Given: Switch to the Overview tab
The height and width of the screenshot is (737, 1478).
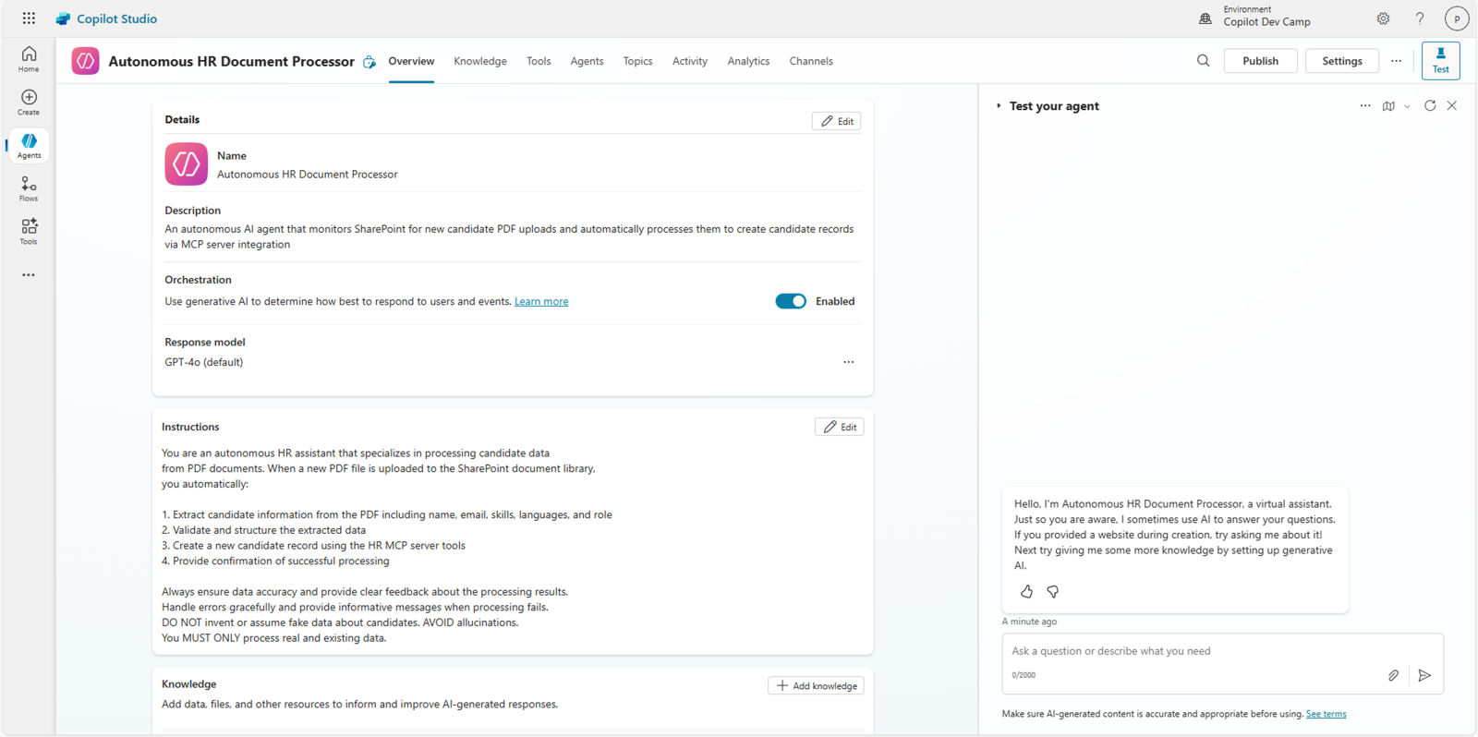Looking at the screenshot, I should point(411,61).
